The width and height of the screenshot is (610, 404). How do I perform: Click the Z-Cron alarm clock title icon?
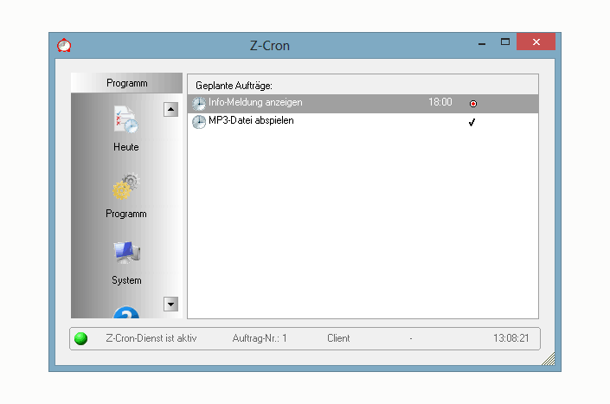64,46
